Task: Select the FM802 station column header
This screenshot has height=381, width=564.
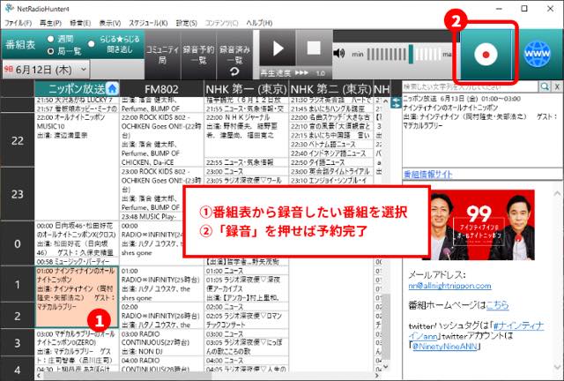Action: pos(161,89)
